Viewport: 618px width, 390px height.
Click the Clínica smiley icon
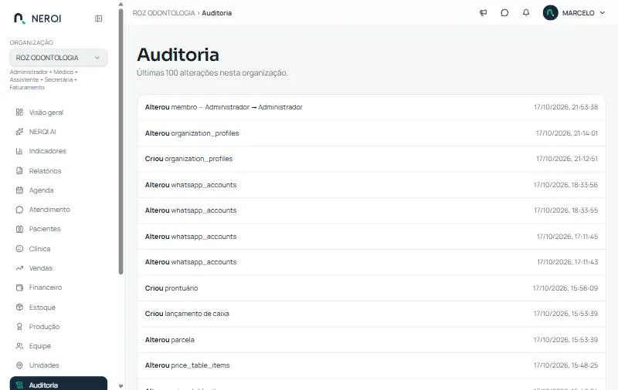[x=19, y=248]
